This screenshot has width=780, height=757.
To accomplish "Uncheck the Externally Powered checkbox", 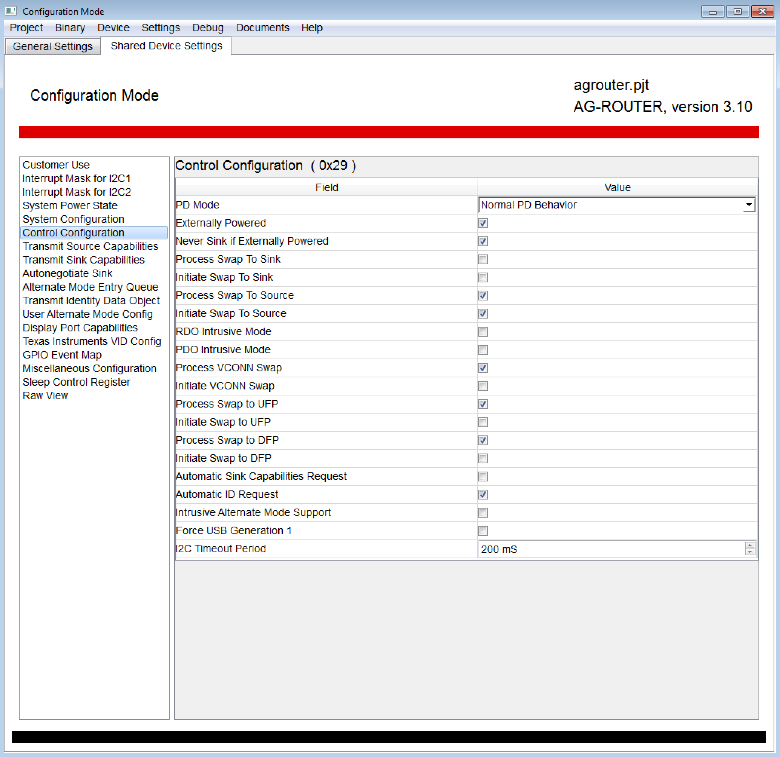I will [483, 223].
